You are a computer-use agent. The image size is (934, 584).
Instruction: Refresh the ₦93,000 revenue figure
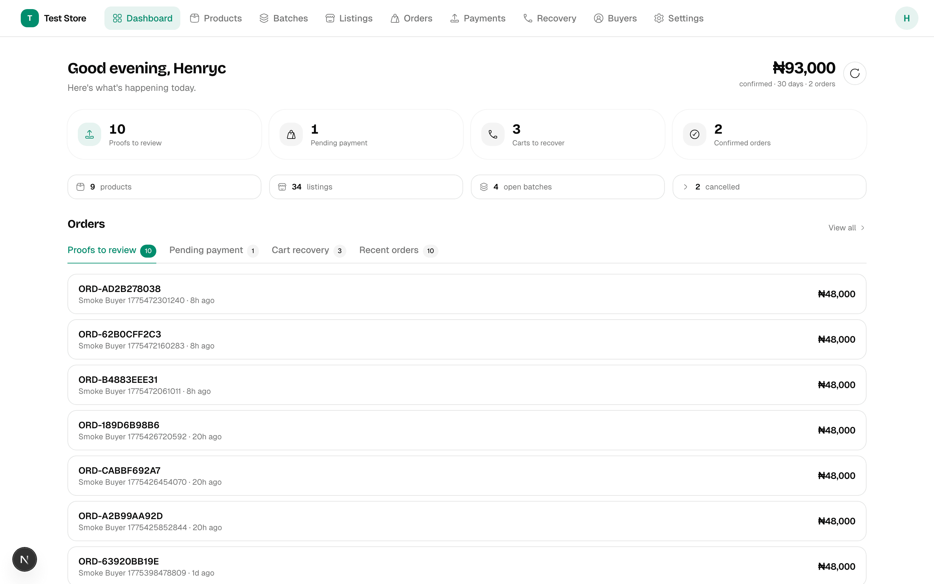(855, 73)
